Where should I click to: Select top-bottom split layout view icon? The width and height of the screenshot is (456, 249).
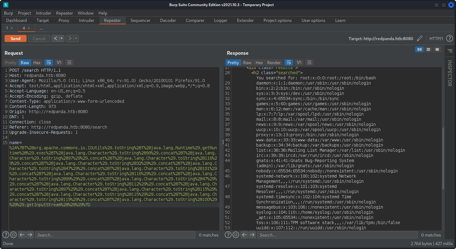(428, 49)
